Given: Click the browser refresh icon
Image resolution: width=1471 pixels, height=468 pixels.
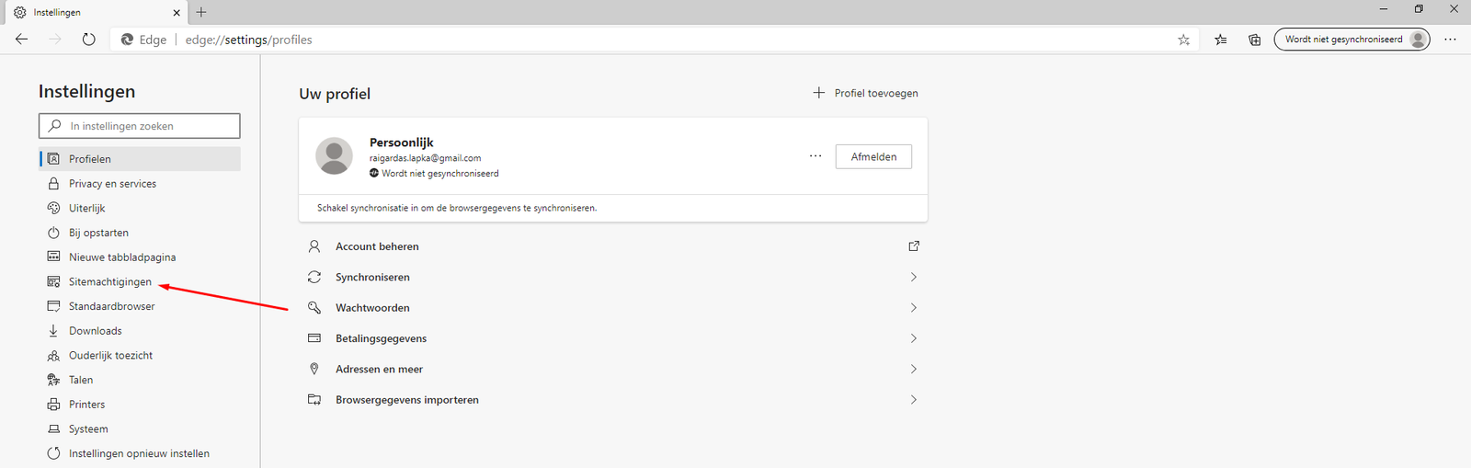Looking at the screenshot, I should coord(88,40).
